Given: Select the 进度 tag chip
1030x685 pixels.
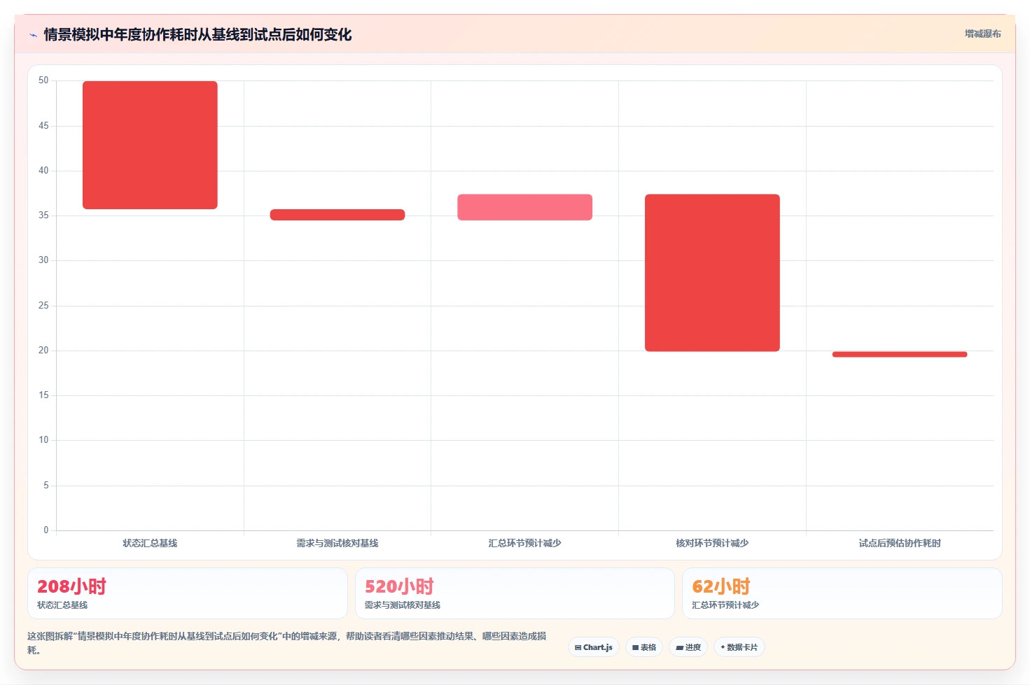Looking at the screenshot, I should pos(688,647).
